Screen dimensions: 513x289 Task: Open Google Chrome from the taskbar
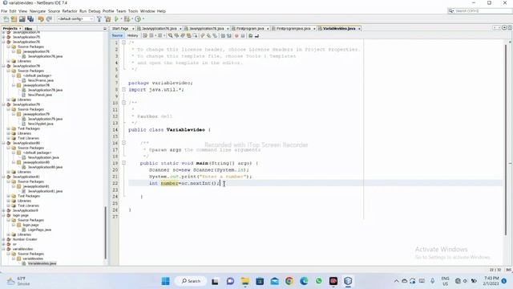pyautogui.click(x=289, y=281)
